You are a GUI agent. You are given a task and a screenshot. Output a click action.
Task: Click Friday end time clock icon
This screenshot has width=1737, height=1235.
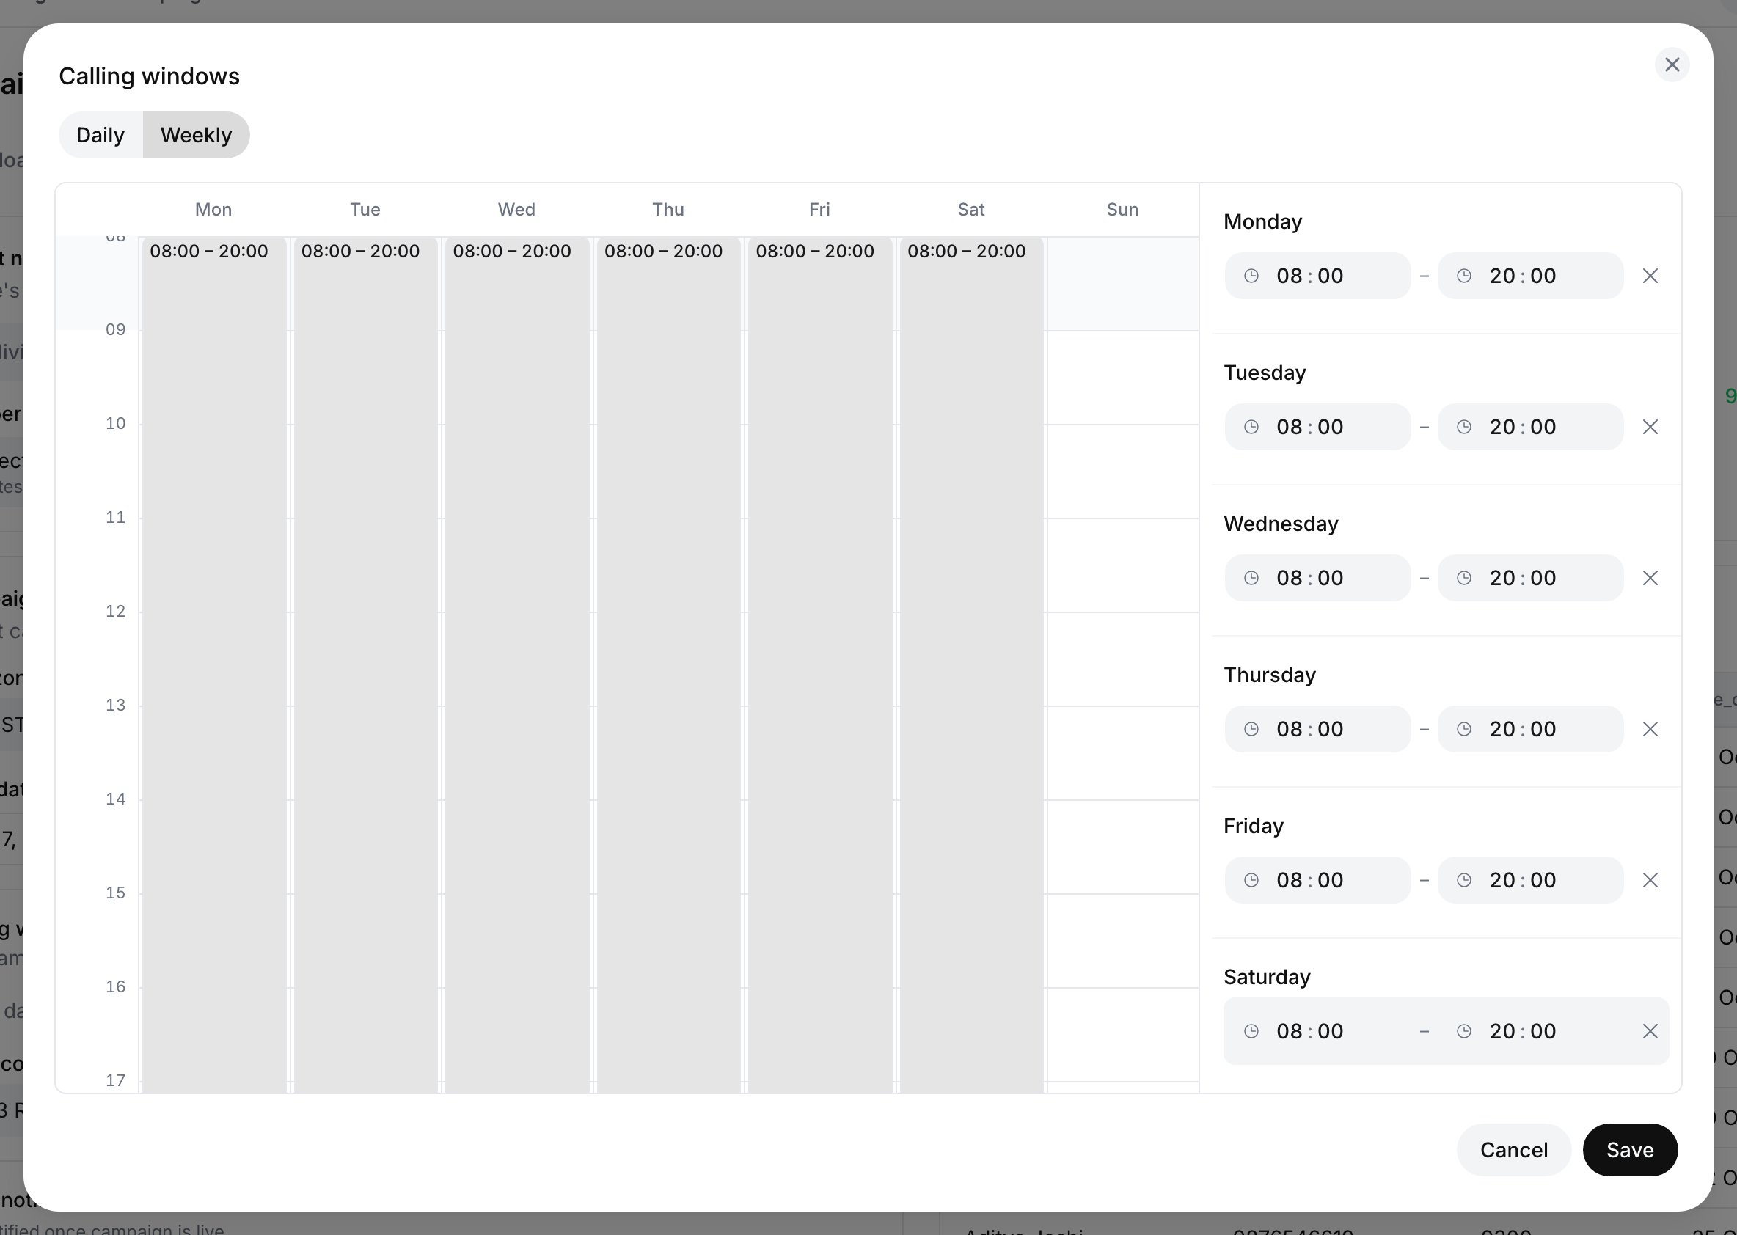coord(1464,881)
